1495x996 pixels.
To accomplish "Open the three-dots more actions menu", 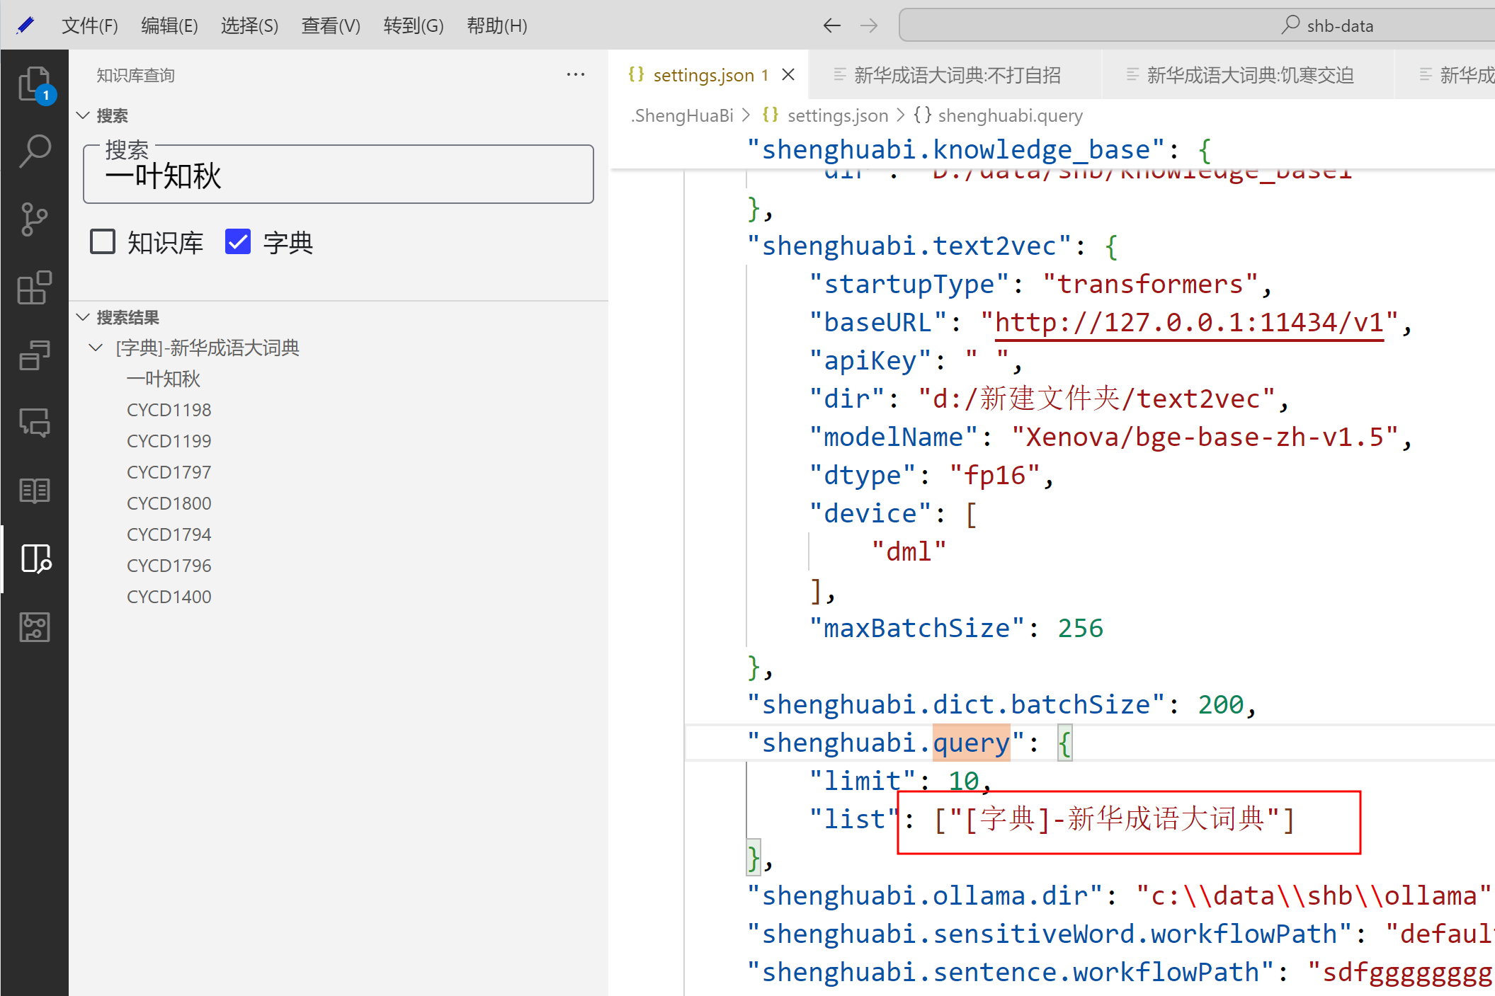I will (x=575, y=74).
